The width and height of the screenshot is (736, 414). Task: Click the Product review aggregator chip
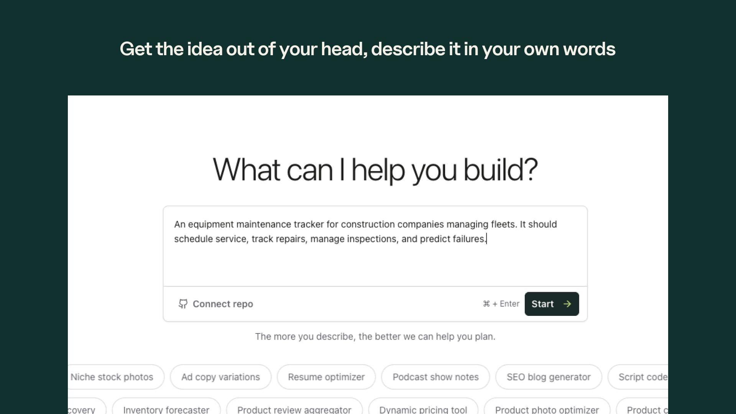pyautogui.click(x=294, y=409)
